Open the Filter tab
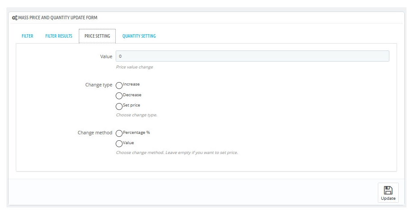Image resolution: width=412 pixels, height=210 pixels. (27, 36)
